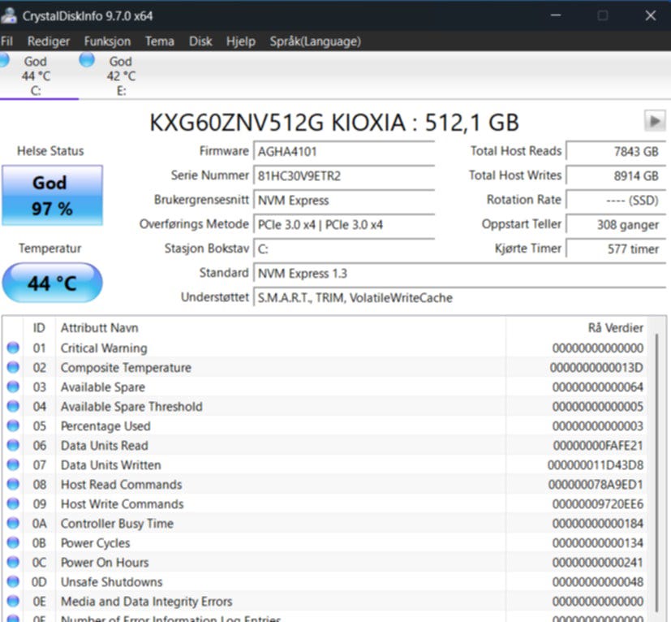Open the Funksjon menu
This screenshot has height=622, width=671.
tap(107, 41)
